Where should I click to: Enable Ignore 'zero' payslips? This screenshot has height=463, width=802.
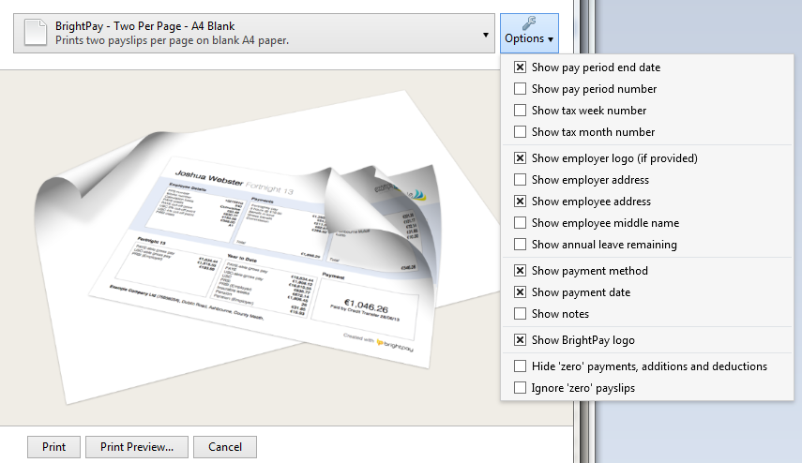520,388
